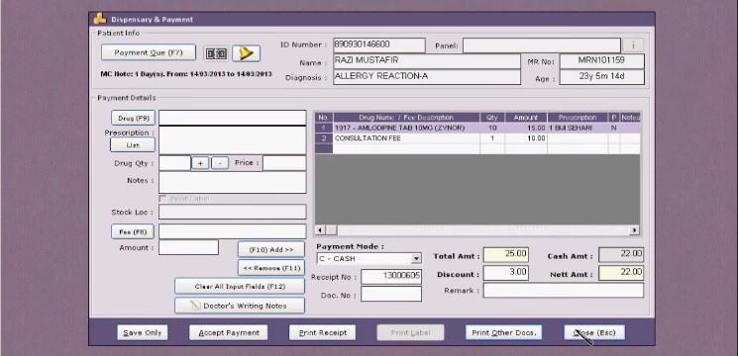Click Accept Payment button
Screen dimensions: 738x356
pyautogui.click(x=229, y=332)
